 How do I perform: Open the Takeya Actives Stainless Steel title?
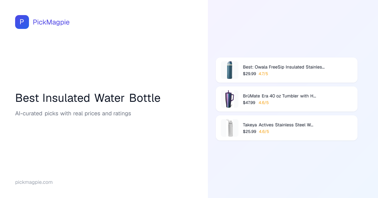[x=278, y=125]
